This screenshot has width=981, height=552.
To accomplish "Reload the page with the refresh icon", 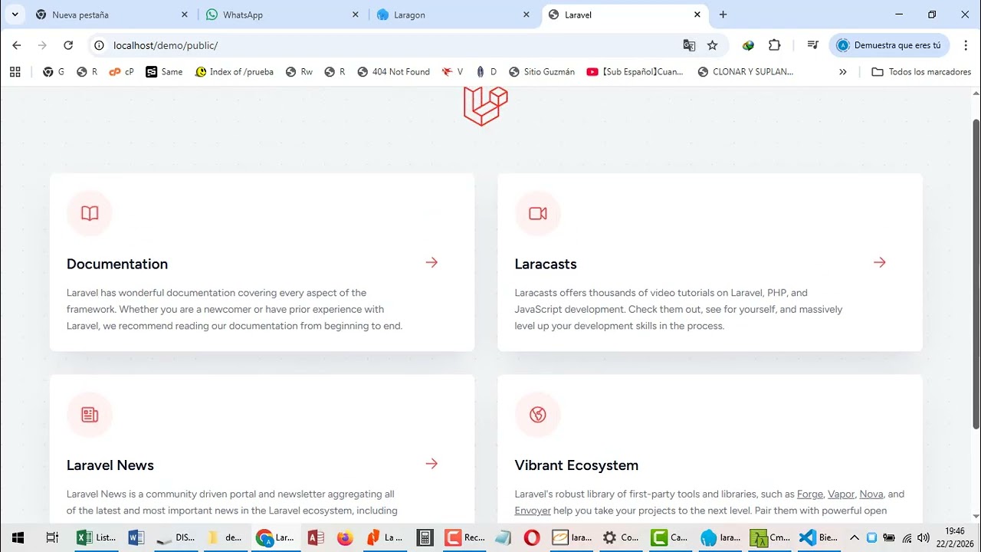I will tap(68, 45).
